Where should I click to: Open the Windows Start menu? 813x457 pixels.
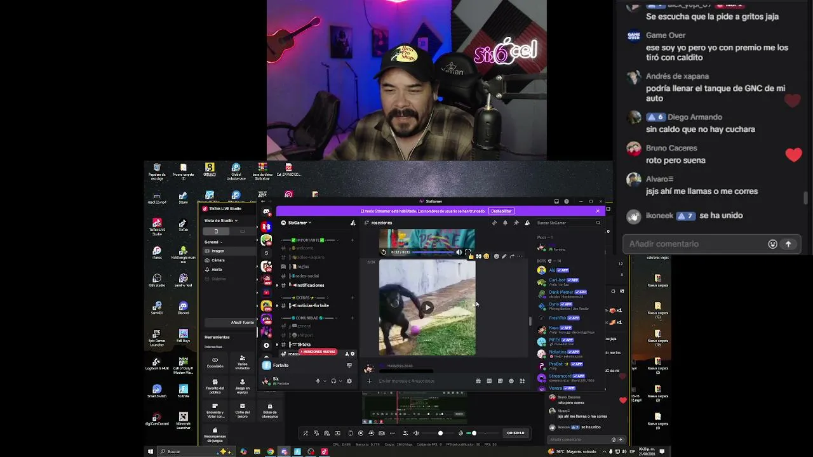(151, 451)
